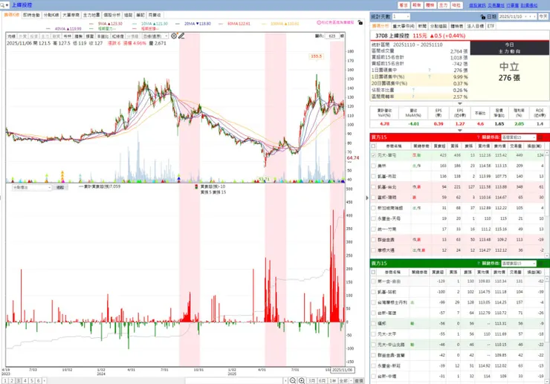
Task: Click the magnifier zoom-in icon below the chart
Action: [x=302, y=380]
